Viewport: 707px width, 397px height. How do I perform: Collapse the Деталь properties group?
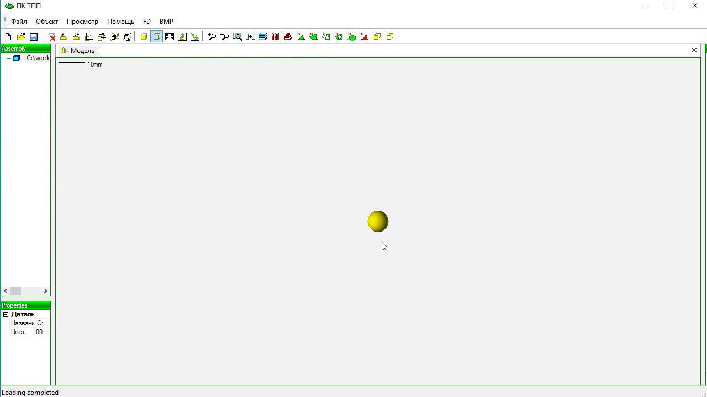pyautogui.click(x=6, y=315)
